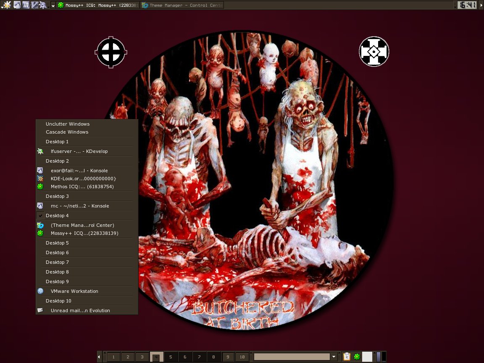Viewport: 484px width, 363px height.
Task: Activate lfuserver KDevelop window entry
Action: (x=87, y=151)
